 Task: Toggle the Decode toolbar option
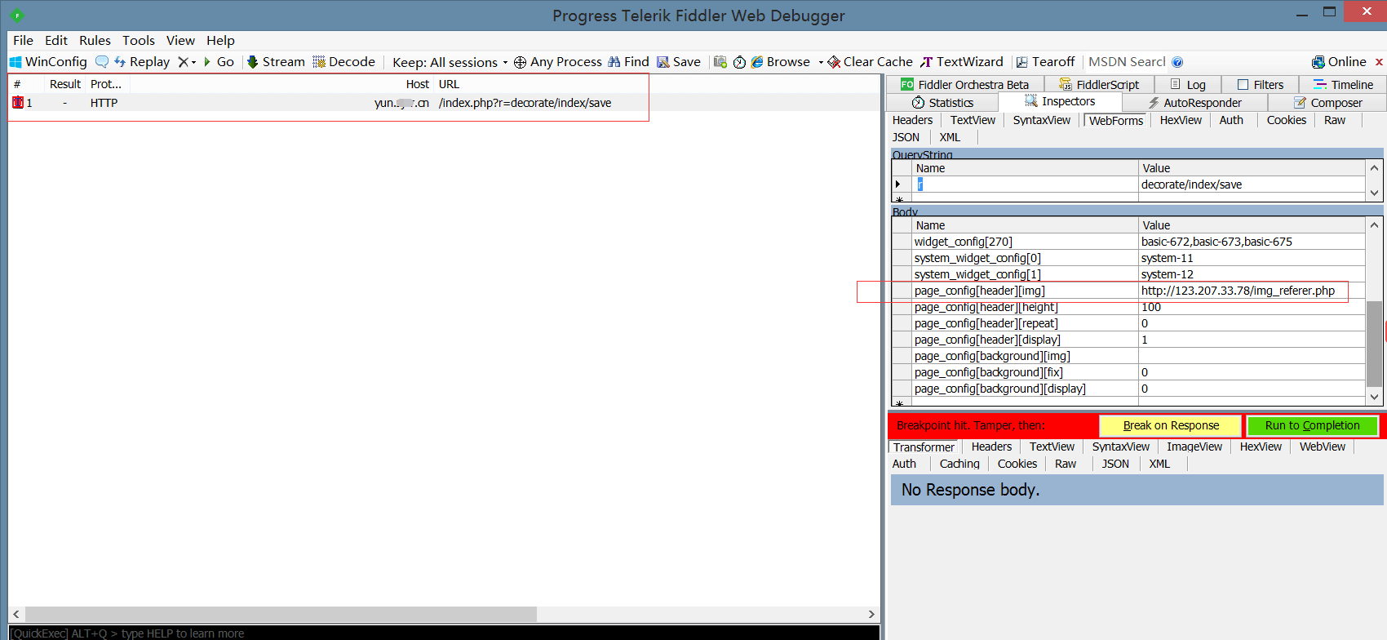point(343,62)
